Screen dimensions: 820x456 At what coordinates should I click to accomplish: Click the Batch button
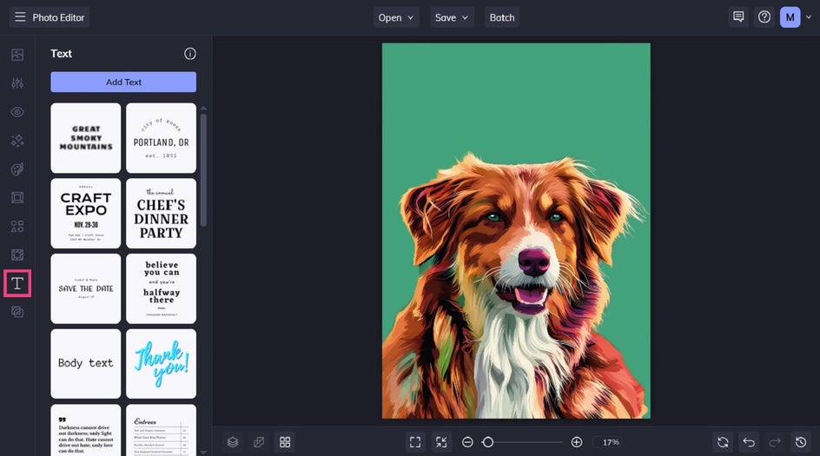pyautogui.click(x=502, y=17)
